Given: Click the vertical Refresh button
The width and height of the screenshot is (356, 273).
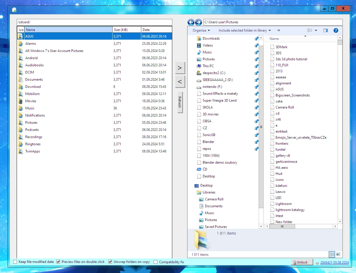Looking at the screenshot, I should (180, 102).
